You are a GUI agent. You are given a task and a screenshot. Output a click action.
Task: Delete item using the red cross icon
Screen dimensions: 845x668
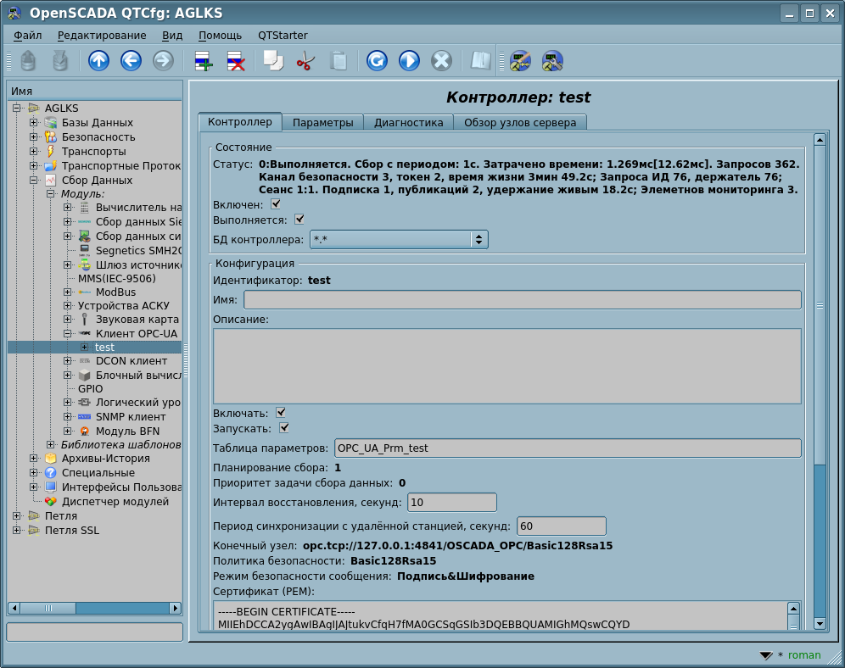point(236,61)
